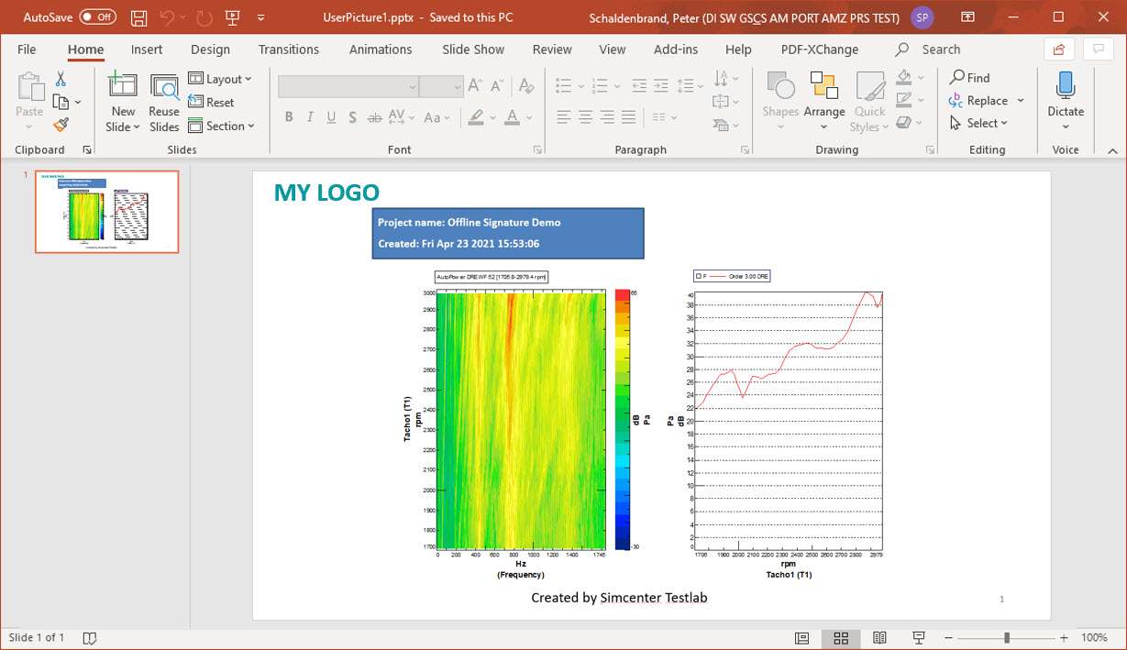Toggle Reading View in status bar
This screenshot has width=1127, height=650.
[879, 638]
